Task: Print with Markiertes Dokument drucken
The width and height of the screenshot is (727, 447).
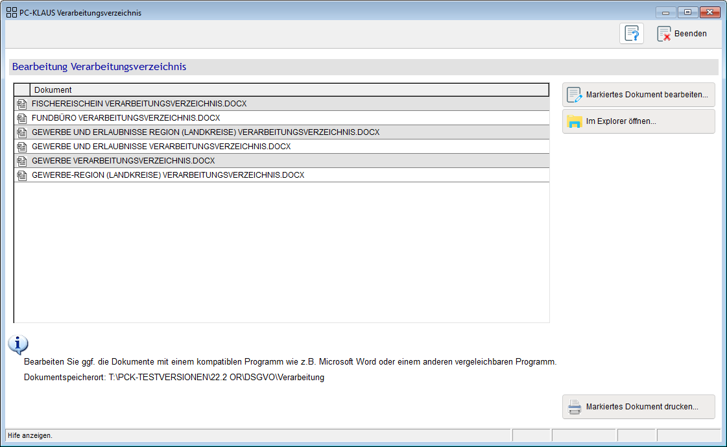Action: pos(638,407)
